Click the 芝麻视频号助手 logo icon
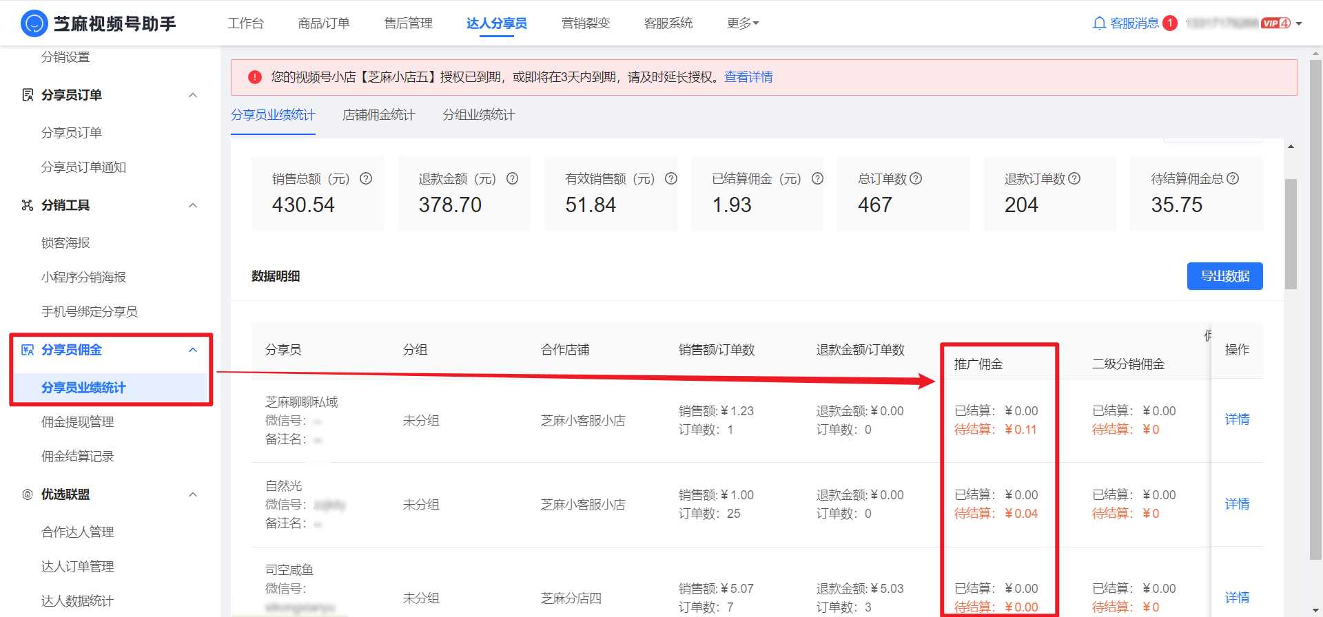Viewport: 1323px width, 617px height. 34,23
